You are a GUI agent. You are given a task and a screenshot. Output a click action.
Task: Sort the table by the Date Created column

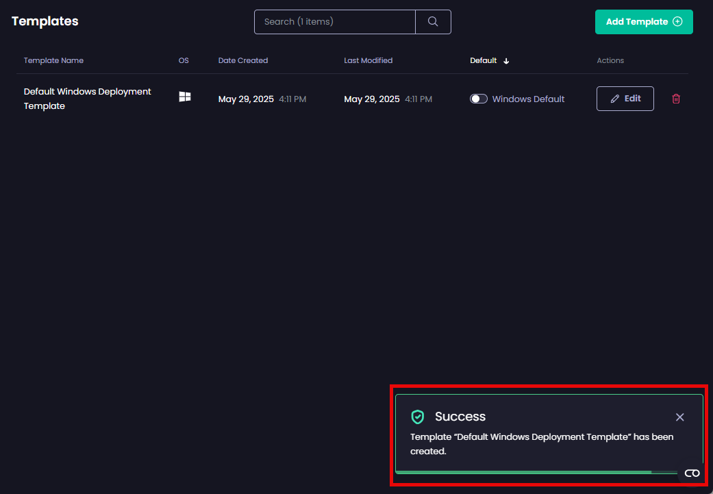coord(242,60)
